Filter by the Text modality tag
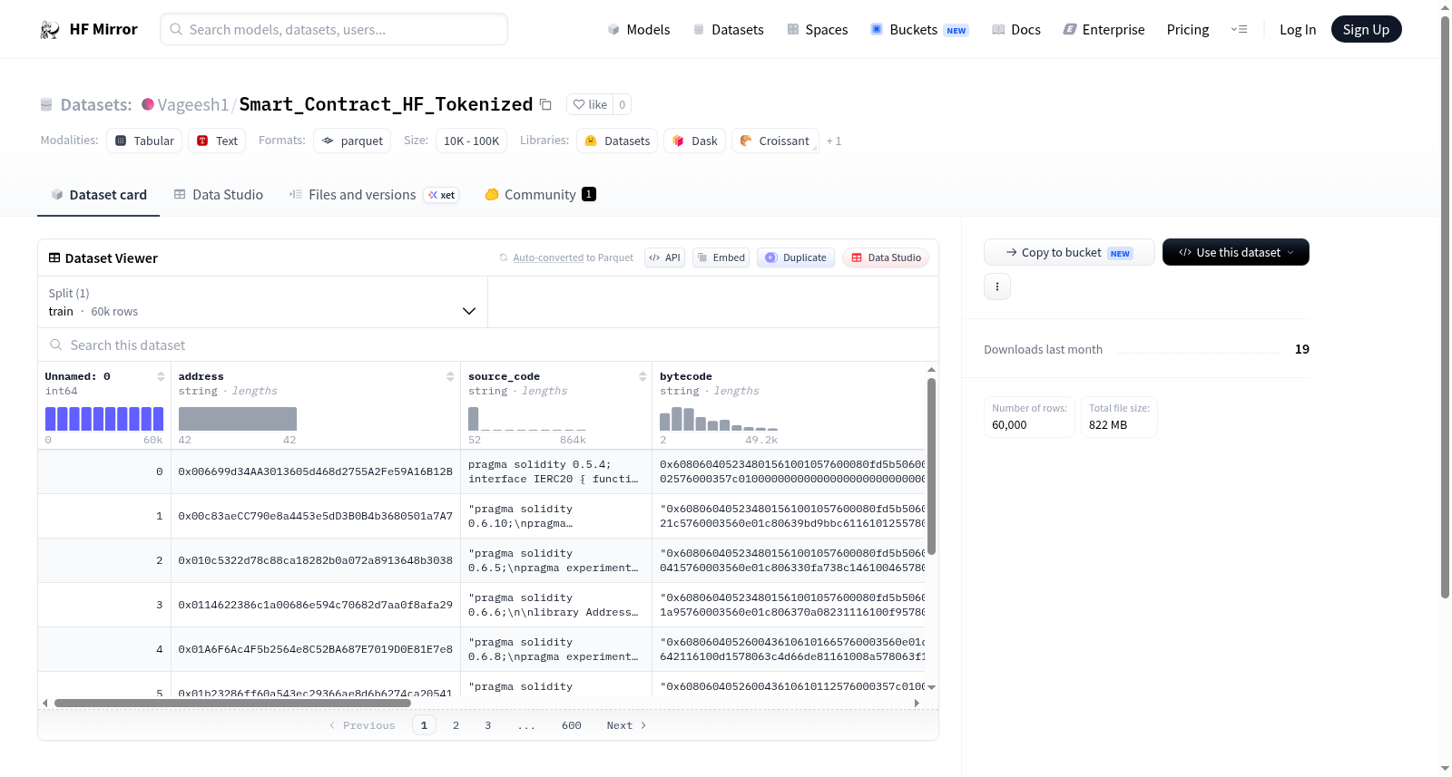The width and height of the screenshot is (1452, 777). coord(217,141)
